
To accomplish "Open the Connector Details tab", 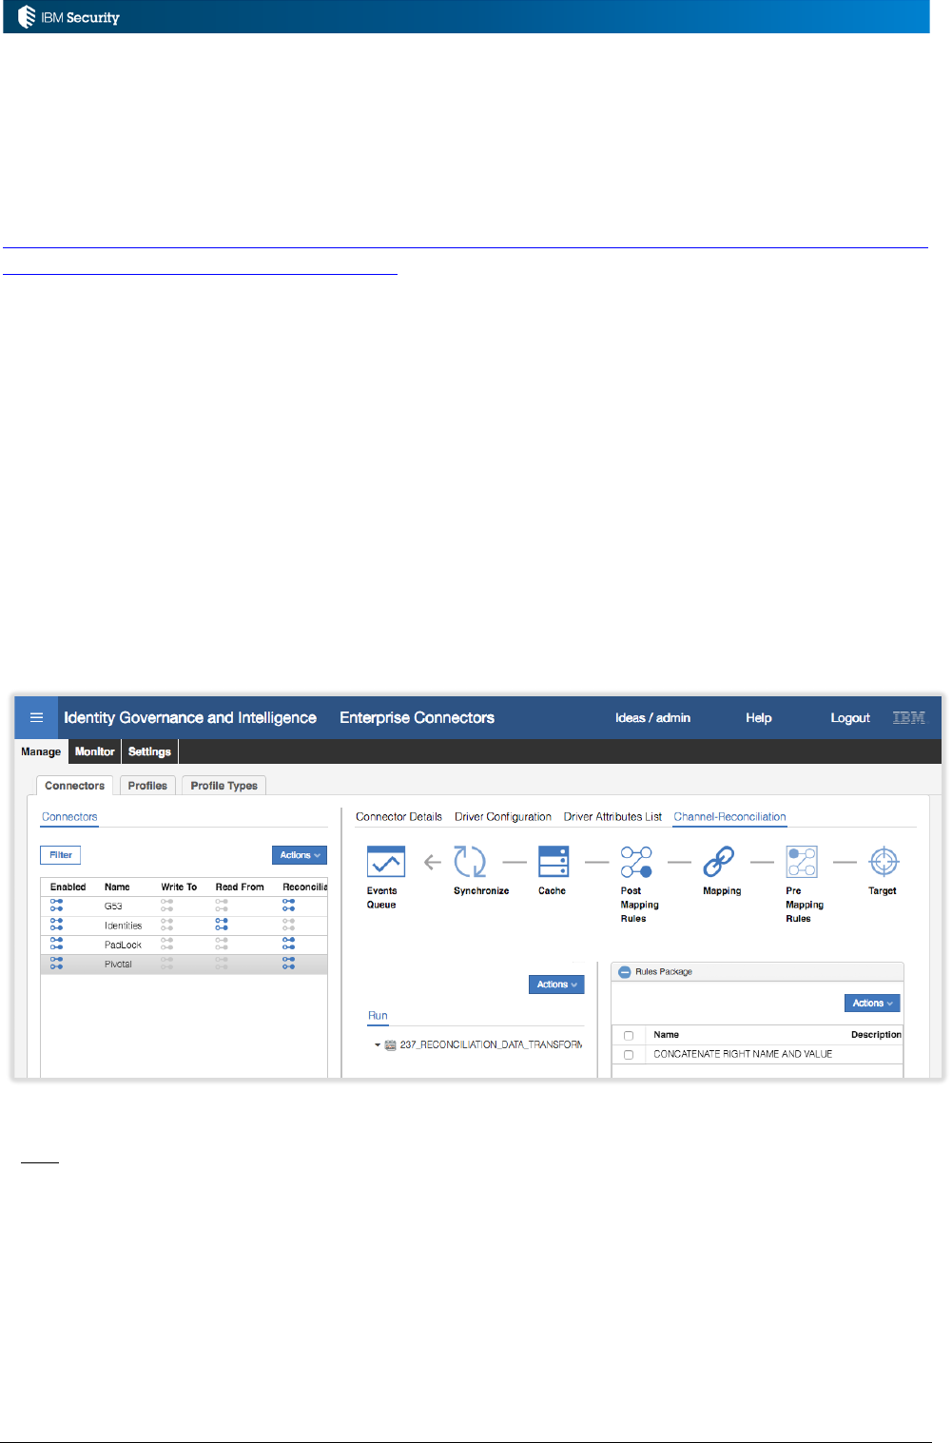I will click(x=399, y=817).
